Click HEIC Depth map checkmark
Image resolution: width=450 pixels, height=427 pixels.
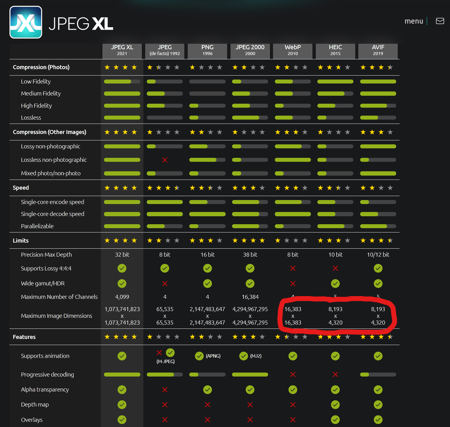point(335,405)
